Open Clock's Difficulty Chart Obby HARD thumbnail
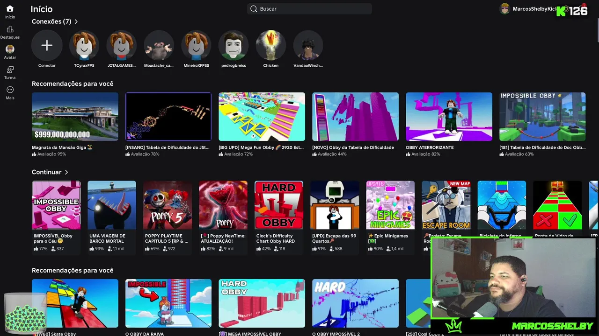This screenshot has width=599, height=336. coord(279,205)
